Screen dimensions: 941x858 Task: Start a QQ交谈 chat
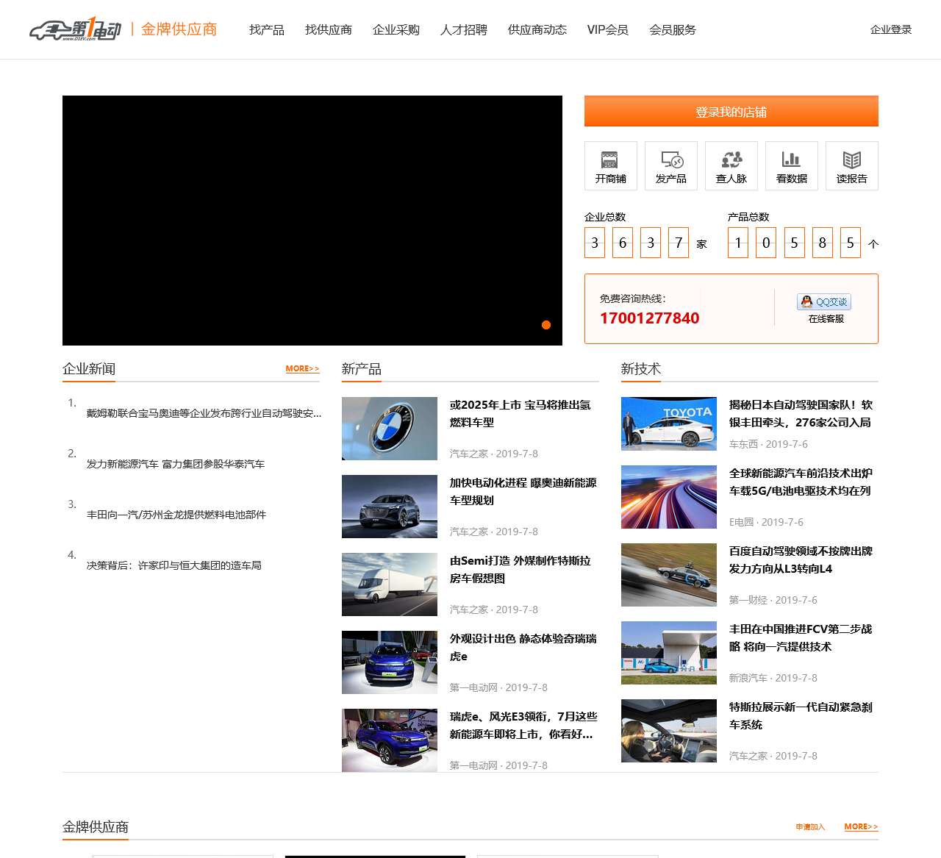click(x=824, y=301)
